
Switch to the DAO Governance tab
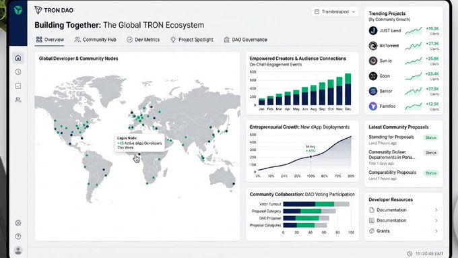point(245,40)
